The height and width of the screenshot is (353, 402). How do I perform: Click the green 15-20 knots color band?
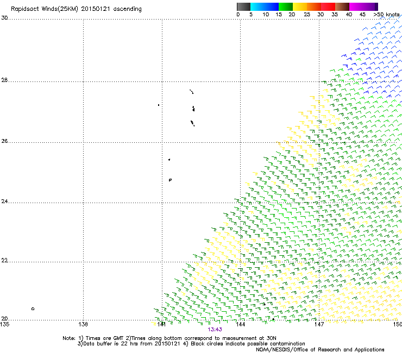click(286, 7)
